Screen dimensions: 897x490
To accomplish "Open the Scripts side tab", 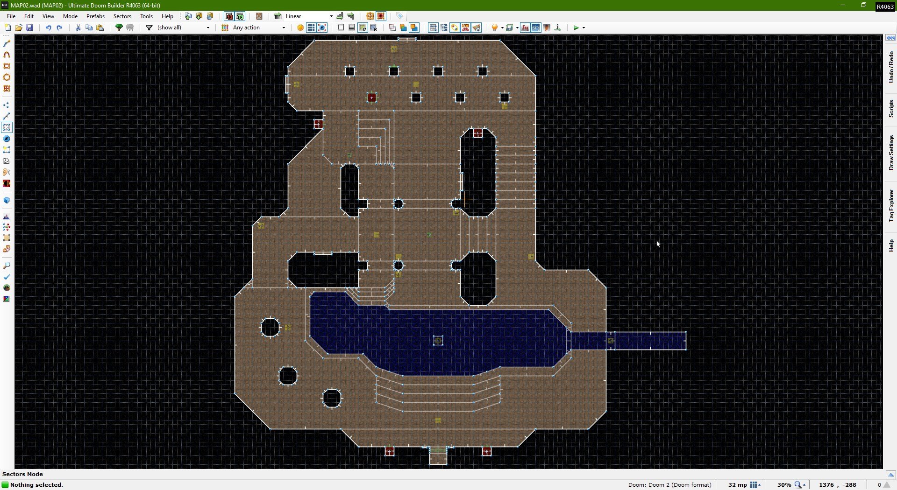I will click(x=891, y=108).
